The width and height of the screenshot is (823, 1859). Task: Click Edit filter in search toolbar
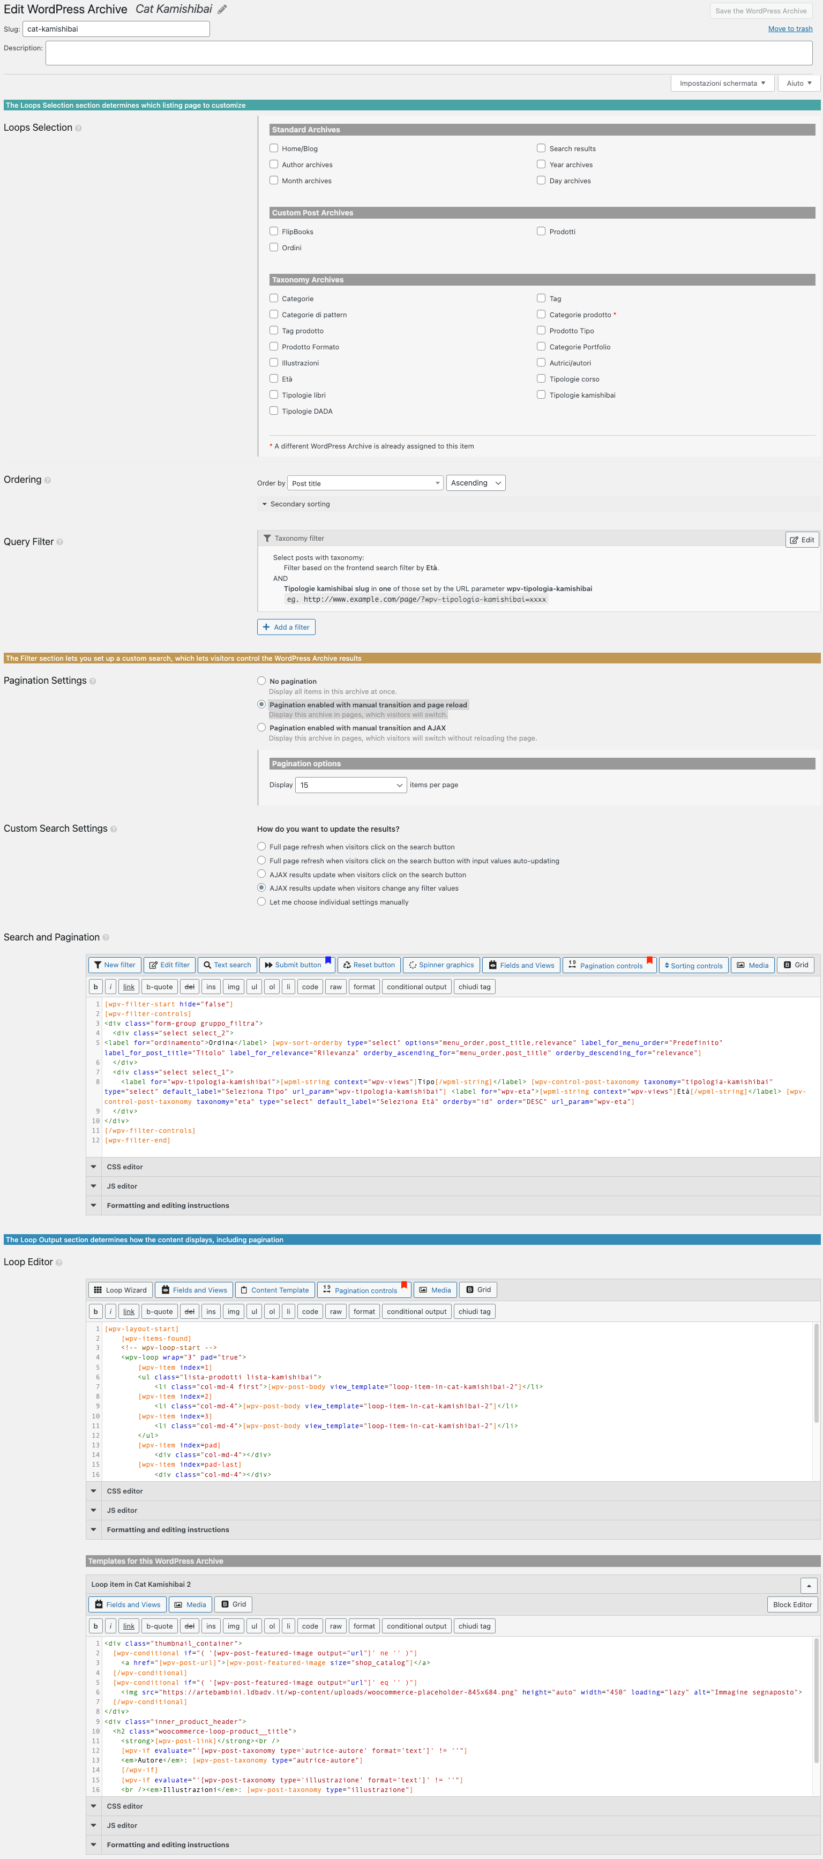coord(169,965)
